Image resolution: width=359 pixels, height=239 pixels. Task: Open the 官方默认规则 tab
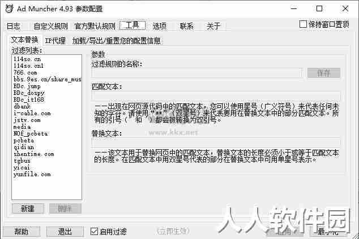[x=95, y=26]
